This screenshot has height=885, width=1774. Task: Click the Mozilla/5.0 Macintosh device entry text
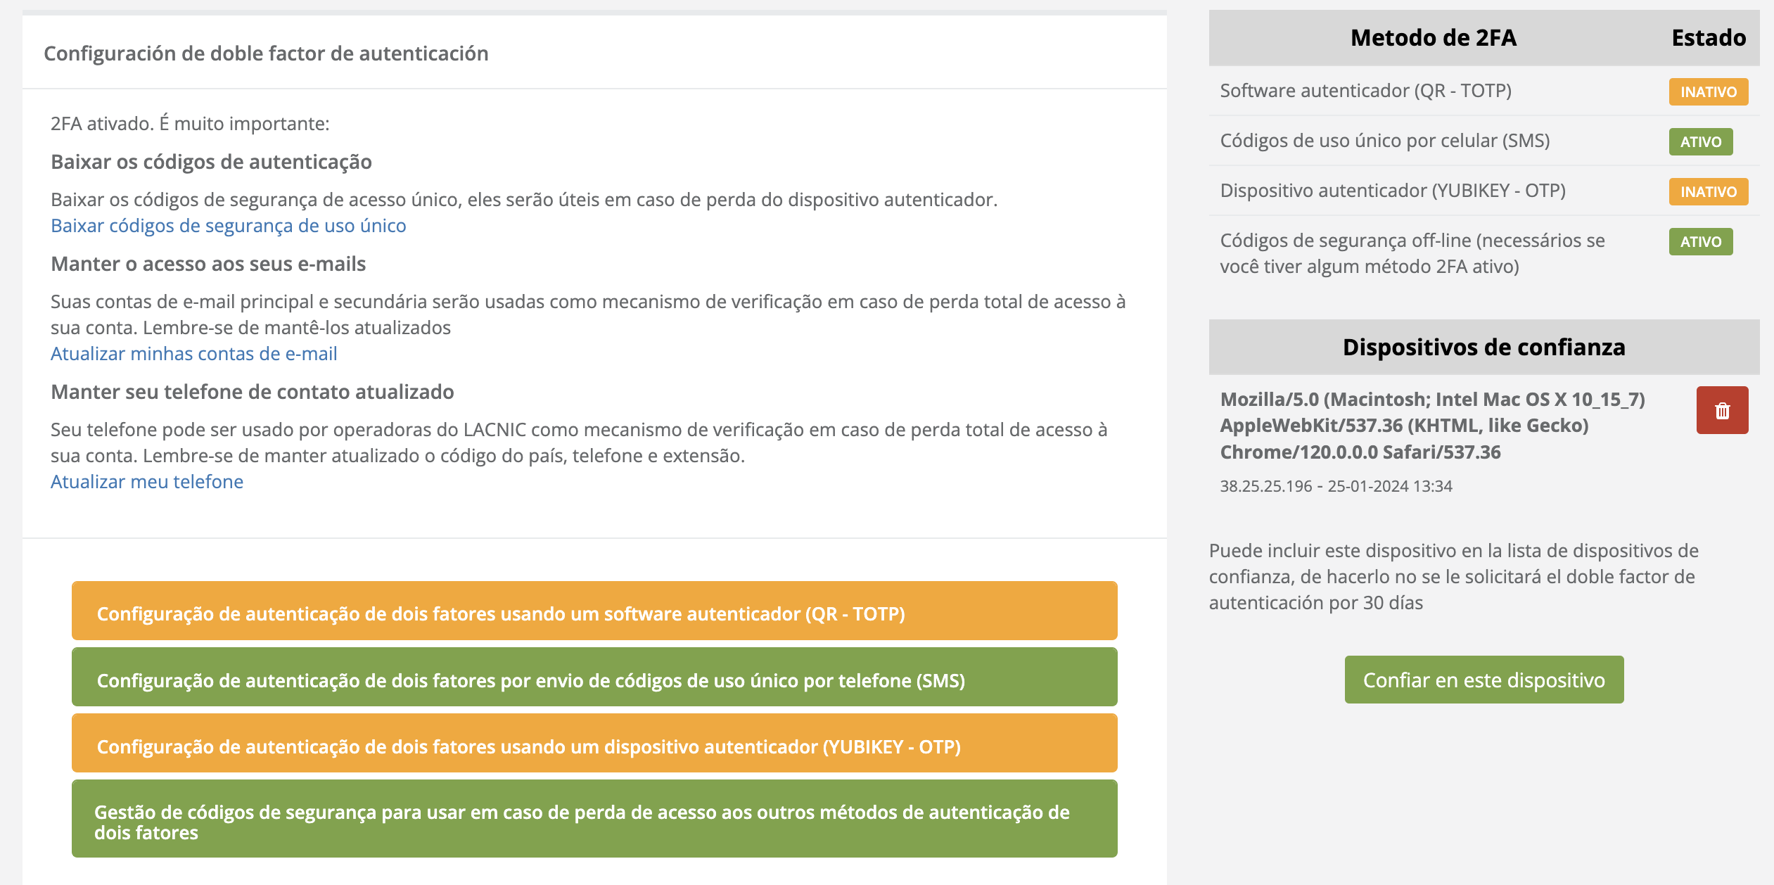click(1431, 426)
